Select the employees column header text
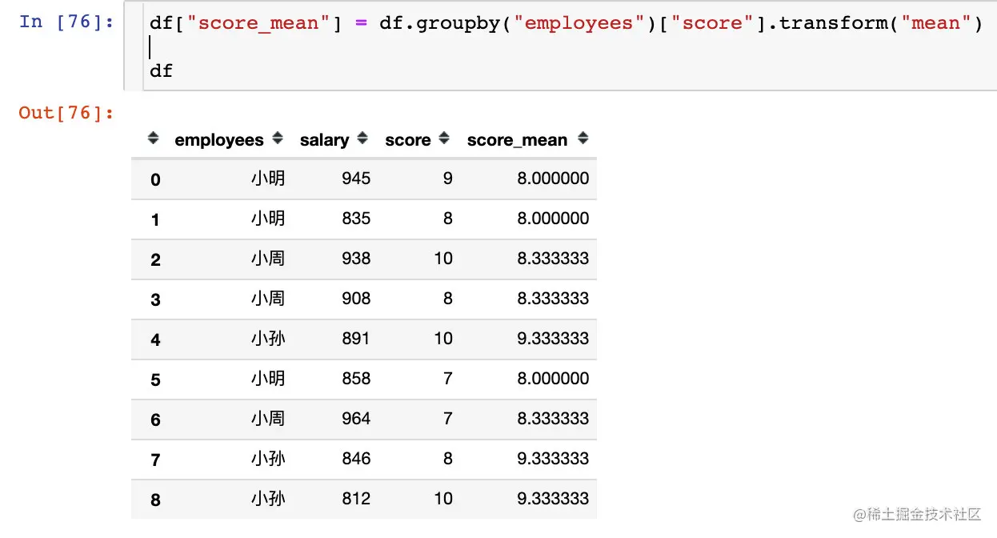Viewport: 997px width, 538px height. (x=219, y=140)
